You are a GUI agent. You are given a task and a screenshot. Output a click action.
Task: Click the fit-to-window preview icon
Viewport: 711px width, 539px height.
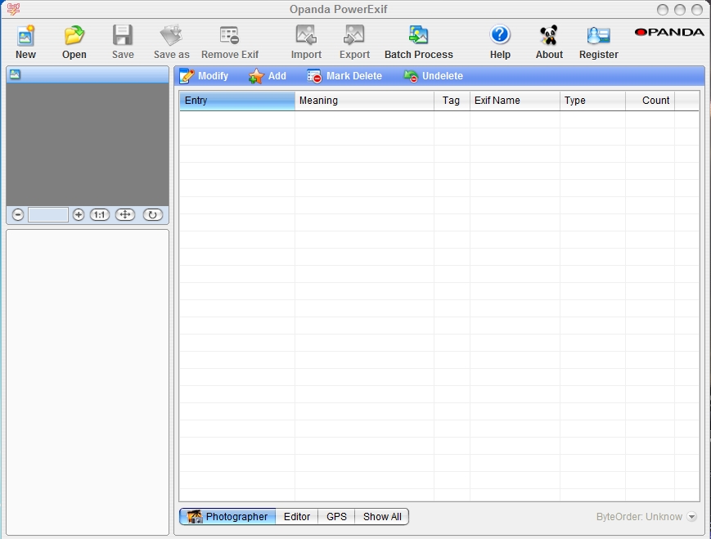[x=125, y=215]
